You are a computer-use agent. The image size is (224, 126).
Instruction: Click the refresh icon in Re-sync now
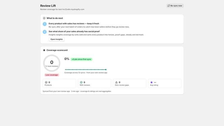coord(169,6)
